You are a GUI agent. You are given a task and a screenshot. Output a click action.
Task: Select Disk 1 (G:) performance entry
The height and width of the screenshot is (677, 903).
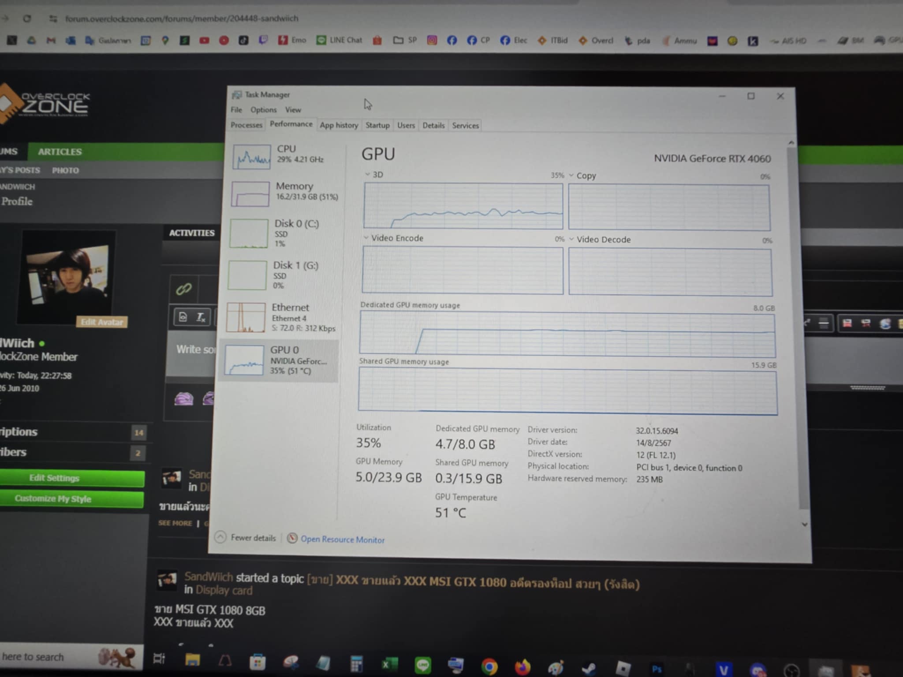pyautogui.click(x=281, y=275)
